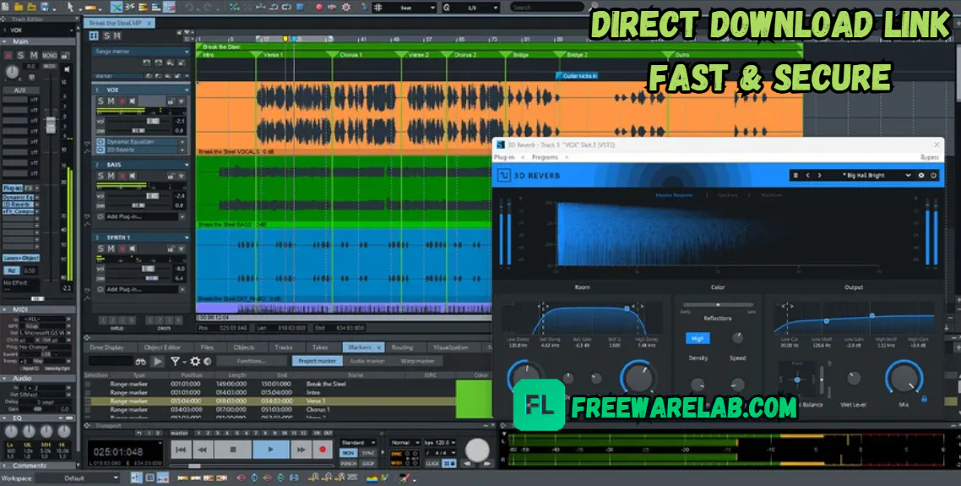Open the gear options in Markers panel
Image resolution: width=961 pixels, height=486 pixels.
coord(196,362)
